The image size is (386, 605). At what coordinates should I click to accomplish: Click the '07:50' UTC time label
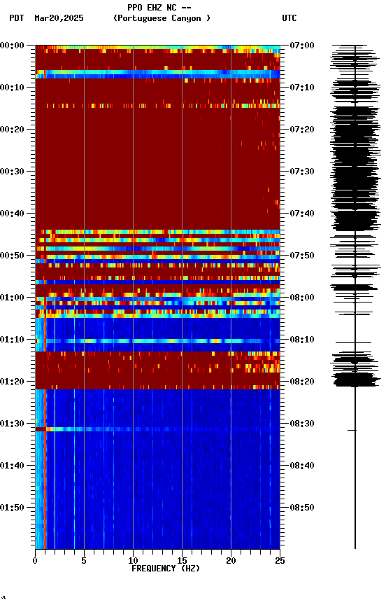pyautogui.click(x=301, y=256)
